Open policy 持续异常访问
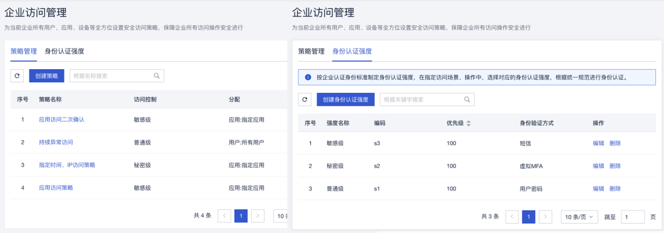This screenshot has width=664, height=233. 56,142
